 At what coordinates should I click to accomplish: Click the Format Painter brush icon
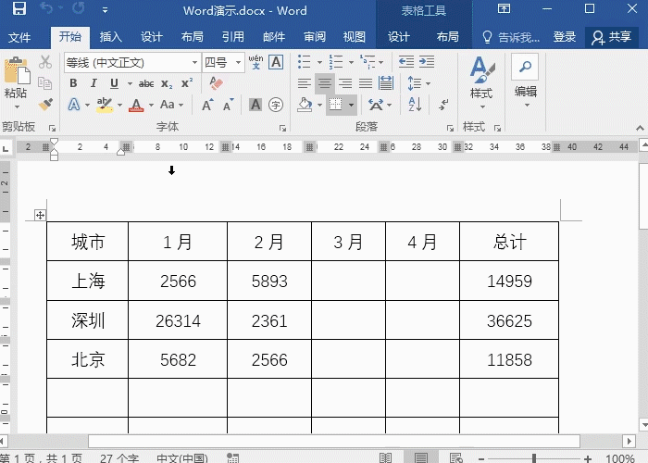45,104
